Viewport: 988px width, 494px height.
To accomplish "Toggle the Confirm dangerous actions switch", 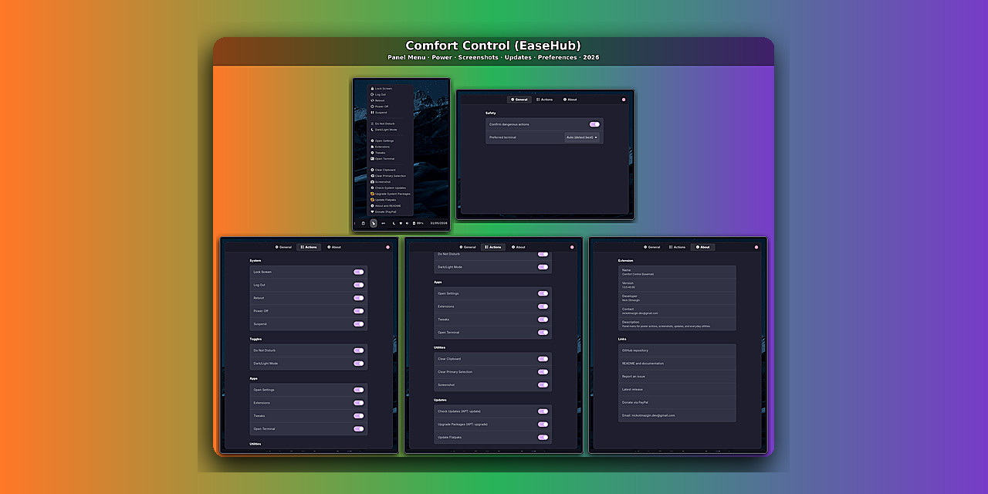I will pyautogui.click(x=594, y=124).
